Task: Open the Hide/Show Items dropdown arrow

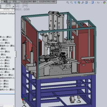Action: tap(95, 3)
